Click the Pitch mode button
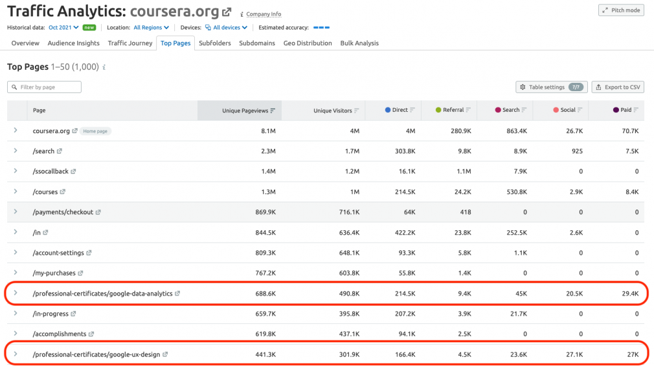 click(x=621, y=10)
